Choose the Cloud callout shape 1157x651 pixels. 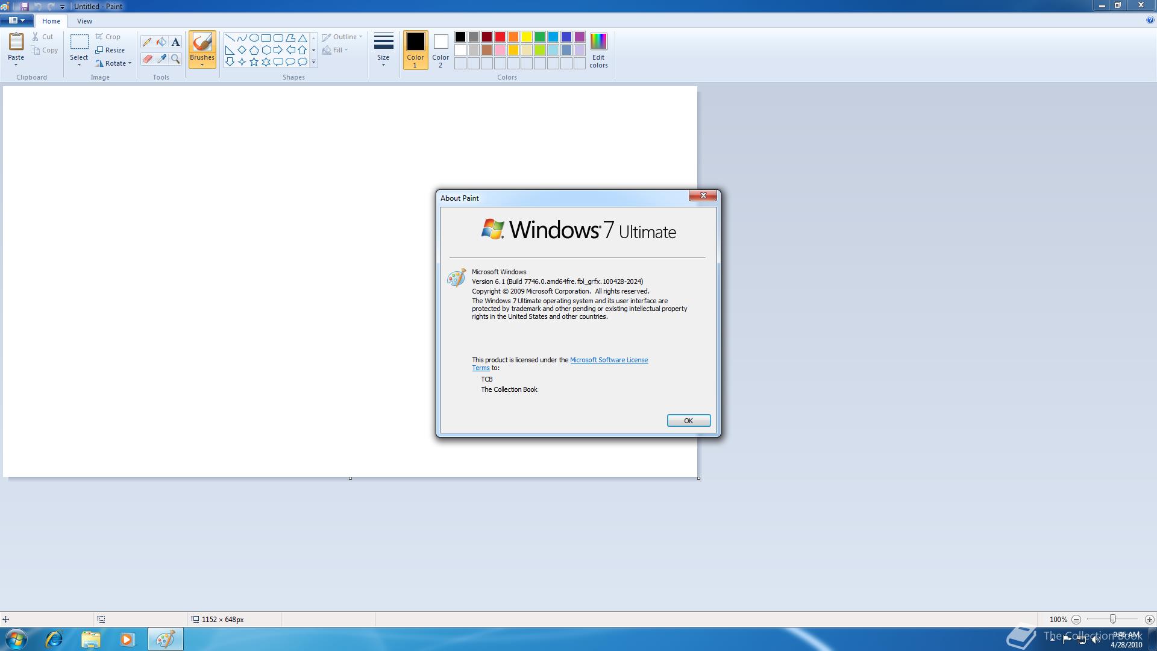(303, 61)
